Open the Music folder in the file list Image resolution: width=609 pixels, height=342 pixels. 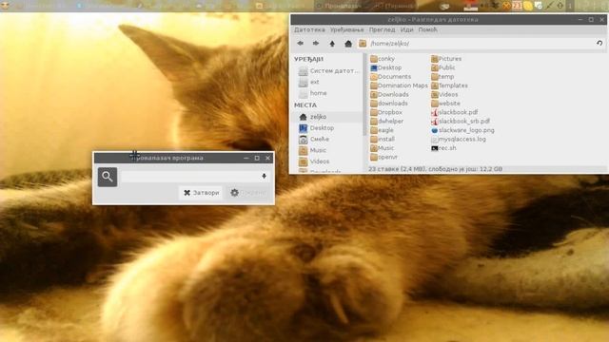[383, 148]
